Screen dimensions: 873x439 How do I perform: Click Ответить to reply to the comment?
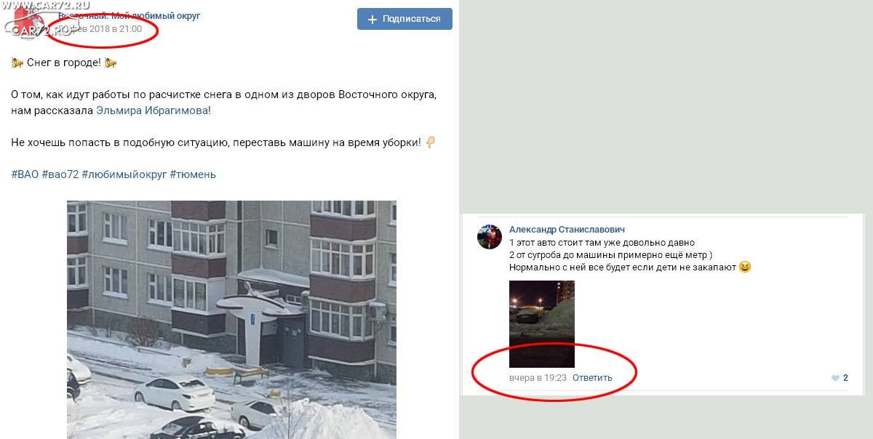pos(592,378)
